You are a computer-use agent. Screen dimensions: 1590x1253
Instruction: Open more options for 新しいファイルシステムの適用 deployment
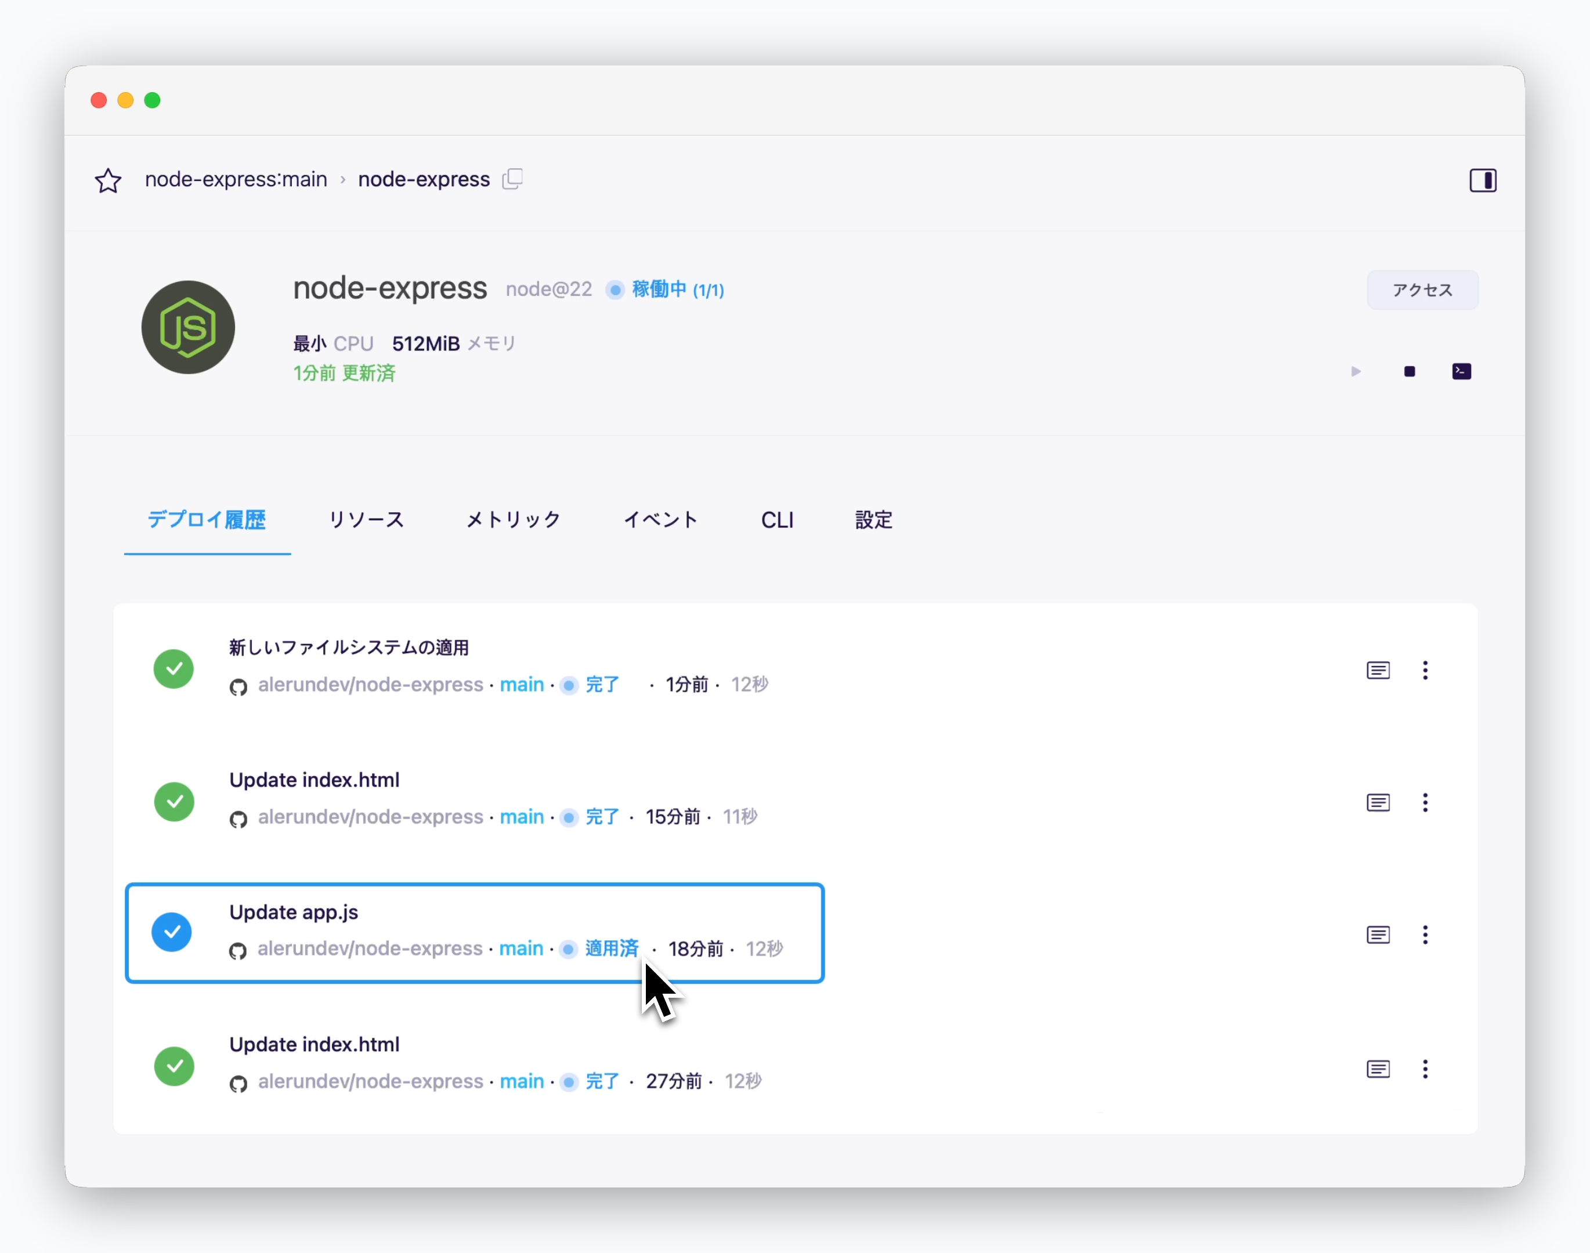pos(1425,671)
